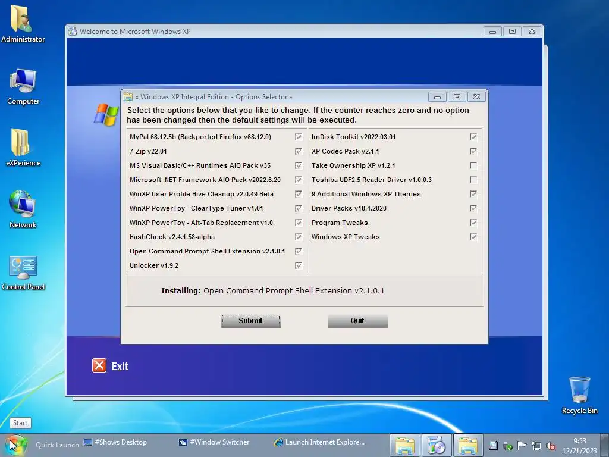Toggle the Driver Packs v18.4.2020 checkbox
The image size is (609, 457).
pos(473,208)
